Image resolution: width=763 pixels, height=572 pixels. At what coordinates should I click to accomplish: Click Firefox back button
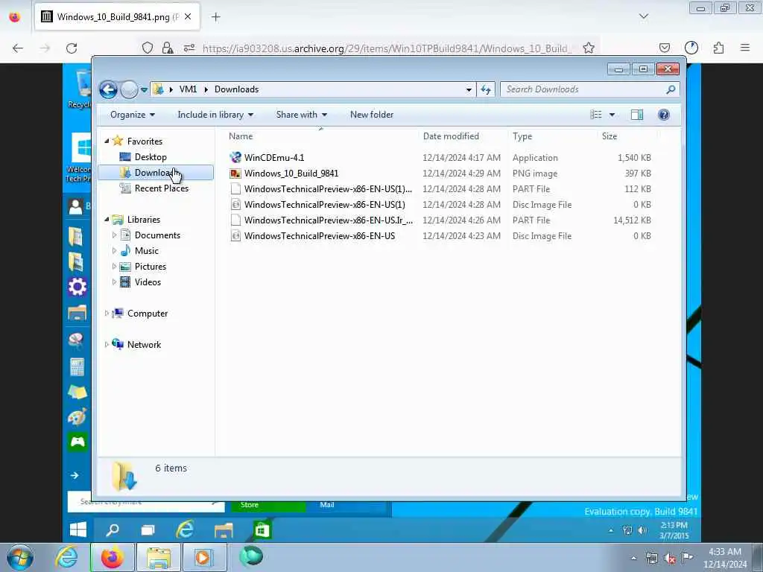pyautogui.click(x=18, y=48)
